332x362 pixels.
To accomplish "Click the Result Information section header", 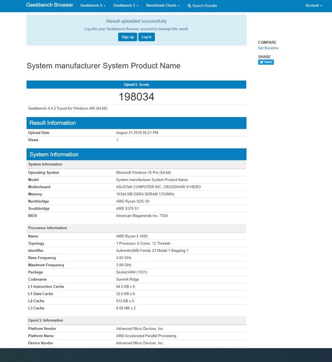I will [136, 123].
